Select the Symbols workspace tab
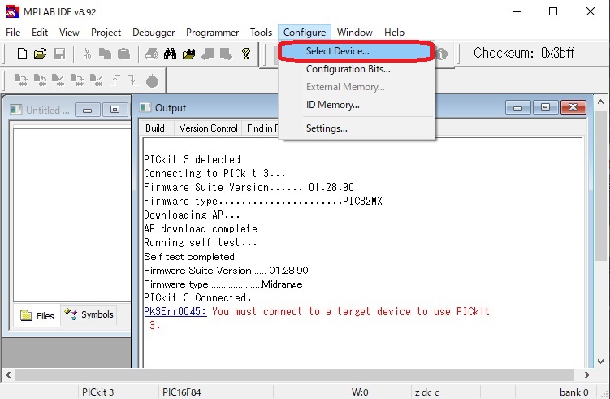The height and width of the screenshot is (399, 610). click(89, 314)
